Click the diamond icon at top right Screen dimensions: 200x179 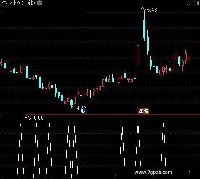point(188,3)
